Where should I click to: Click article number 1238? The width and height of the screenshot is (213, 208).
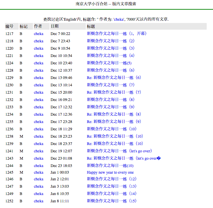point(9,136)
